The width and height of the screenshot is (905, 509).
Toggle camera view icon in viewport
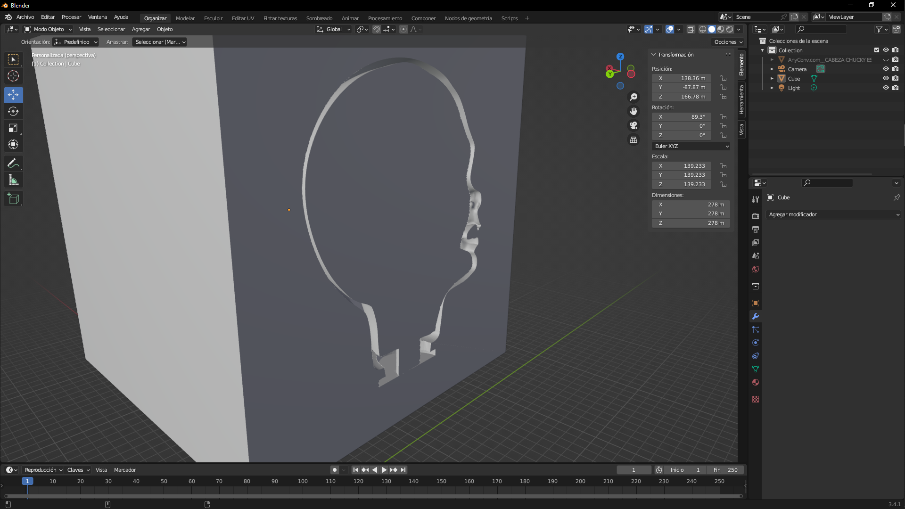pyautogui.click(x=633, y=125)
